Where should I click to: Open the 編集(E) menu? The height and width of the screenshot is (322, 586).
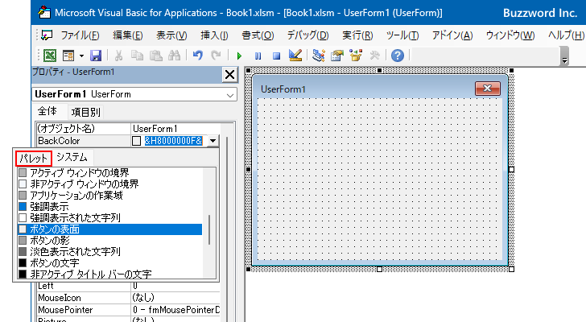pyautogui.click(x=128, y=35)
